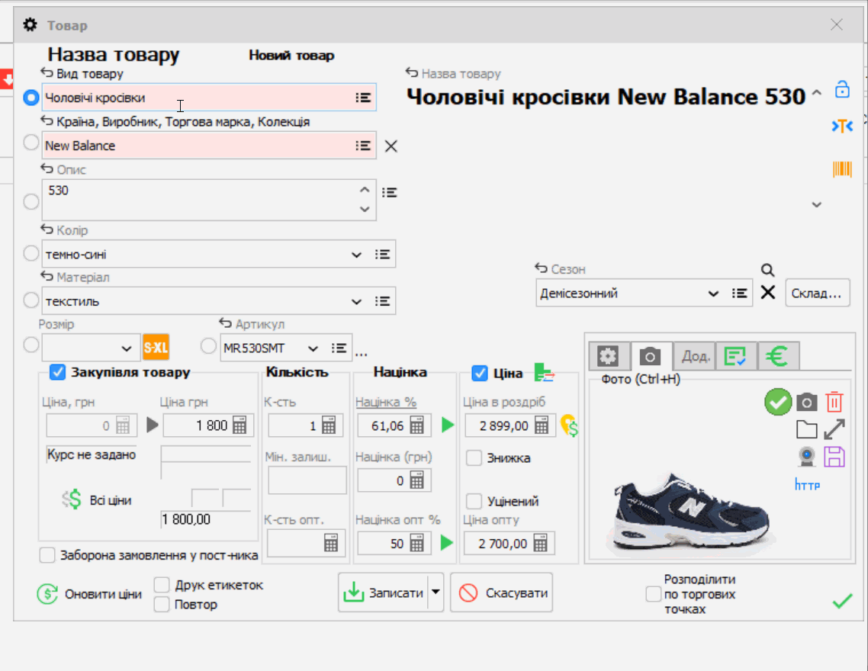
Task: Expand the Колір dropdown
Action: 355,255
